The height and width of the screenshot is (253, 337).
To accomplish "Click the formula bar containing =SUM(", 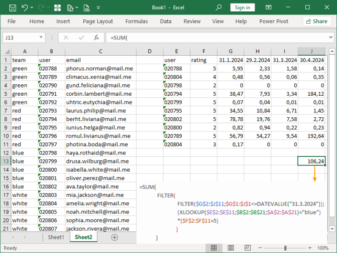I will [x=217, y=38].
